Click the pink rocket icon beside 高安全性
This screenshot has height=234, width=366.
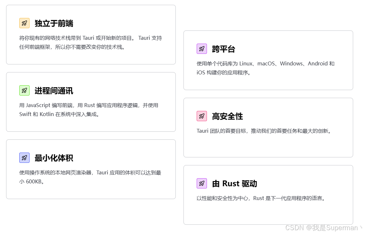pos(202,116)
